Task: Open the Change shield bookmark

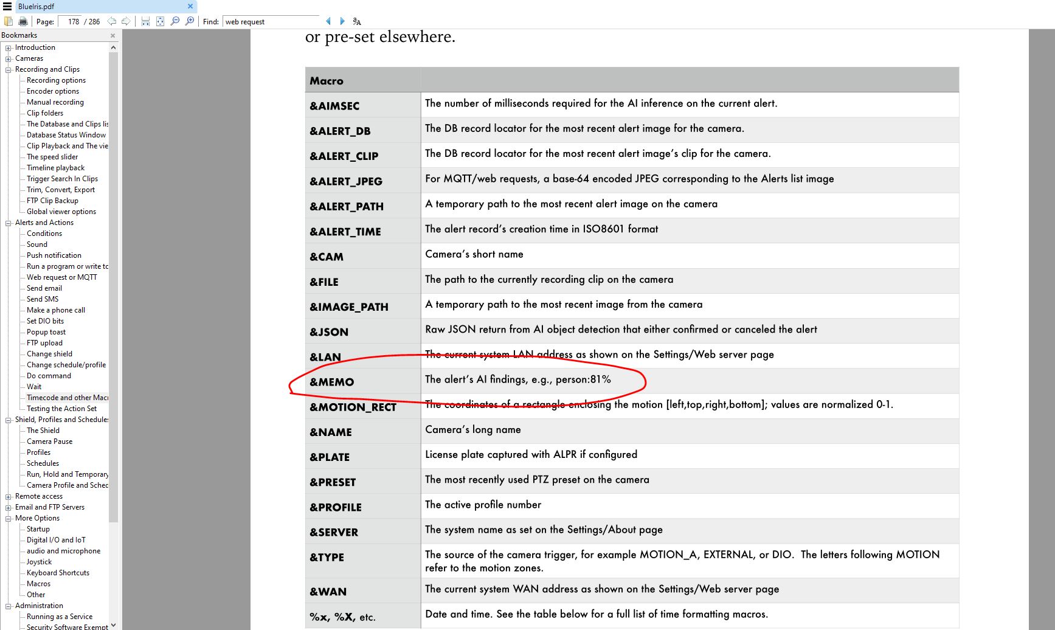Action: coord(49,354)
